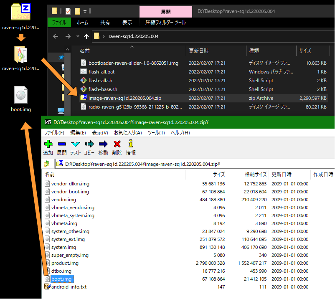The height and width of the screenshot is (299, 335).
Task: Select product.img in the 7-Zip list
Action: coord(65,263)
